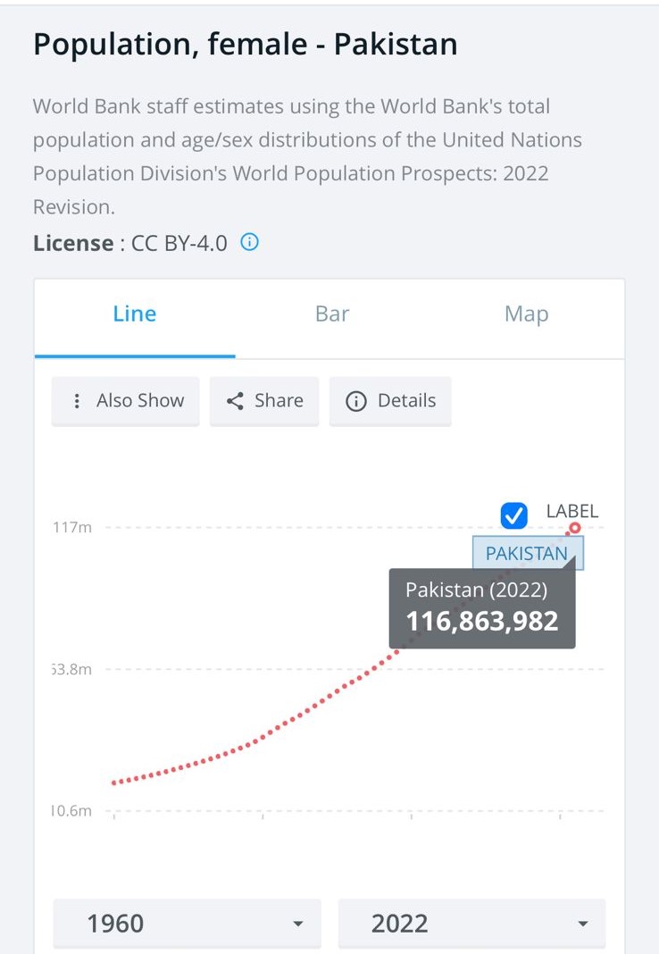Expand the 2022 end year dropdown arrow

point(583,924)
